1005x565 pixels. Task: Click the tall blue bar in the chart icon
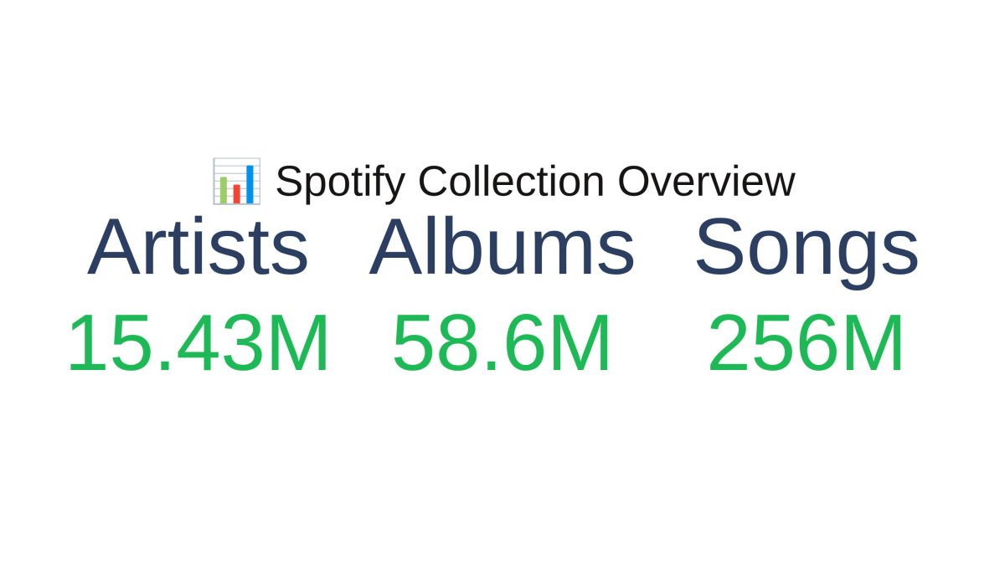pyautogui.click(x=249, y=183)
